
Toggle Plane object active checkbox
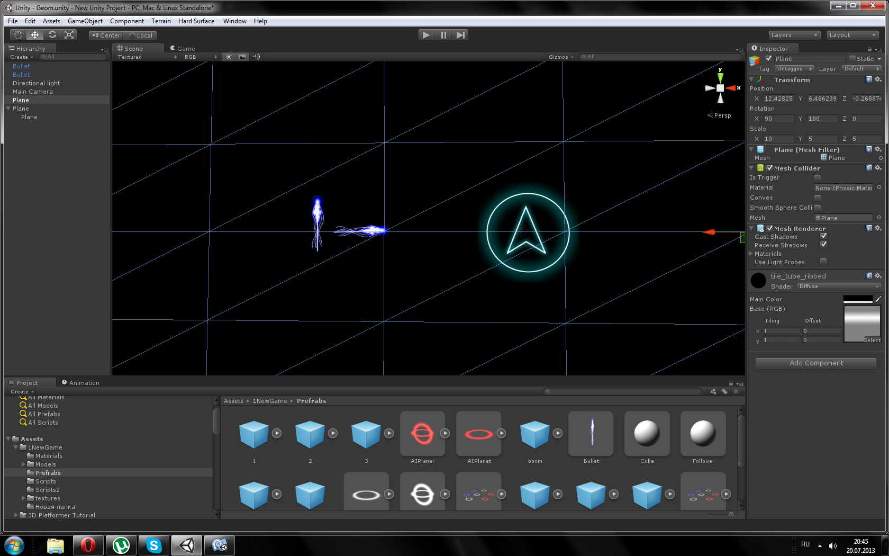tap(768, 59)
